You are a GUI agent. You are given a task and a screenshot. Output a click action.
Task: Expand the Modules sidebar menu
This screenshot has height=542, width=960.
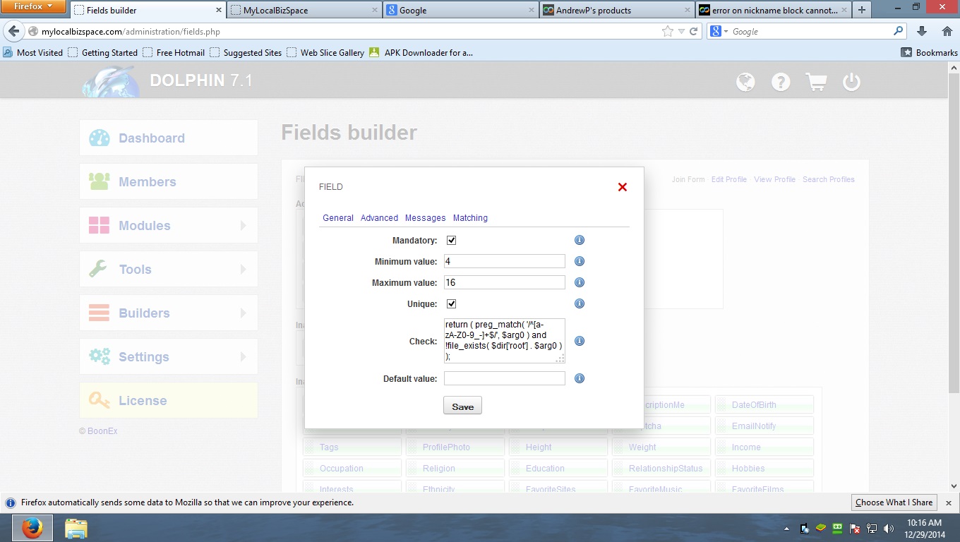(x=168, y=226)
